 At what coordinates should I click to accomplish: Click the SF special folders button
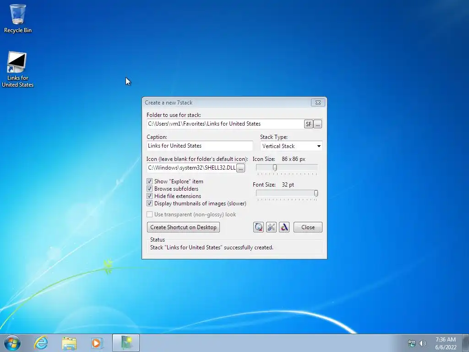(308, 124)
